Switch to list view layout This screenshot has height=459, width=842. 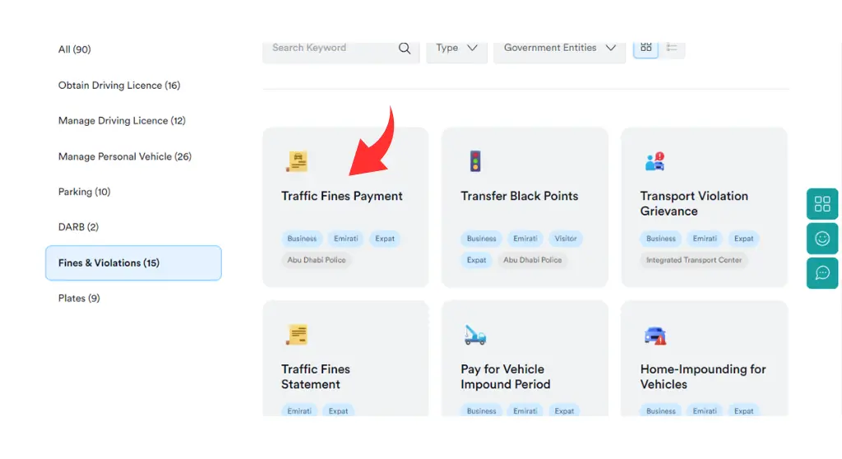(671, 48)
